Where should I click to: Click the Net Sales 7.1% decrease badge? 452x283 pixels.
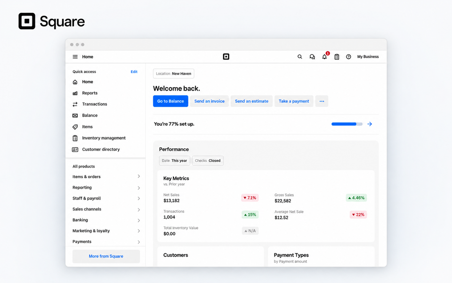click(250, 198)
